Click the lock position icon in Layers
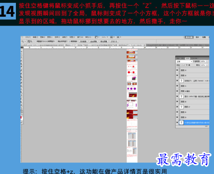The width and height of the screenshot is (214, 174). (x=187, y=65)
